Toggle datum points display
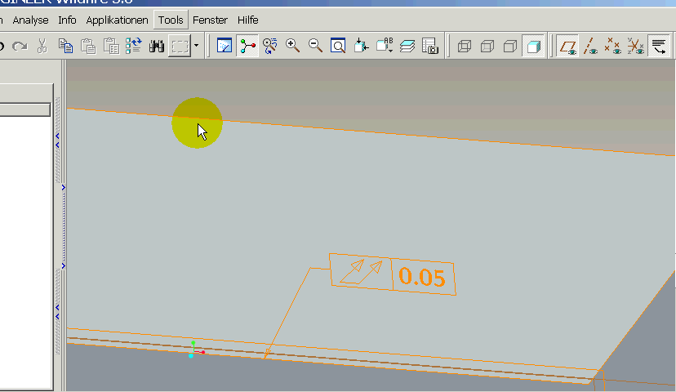 [x=612, y=47]
